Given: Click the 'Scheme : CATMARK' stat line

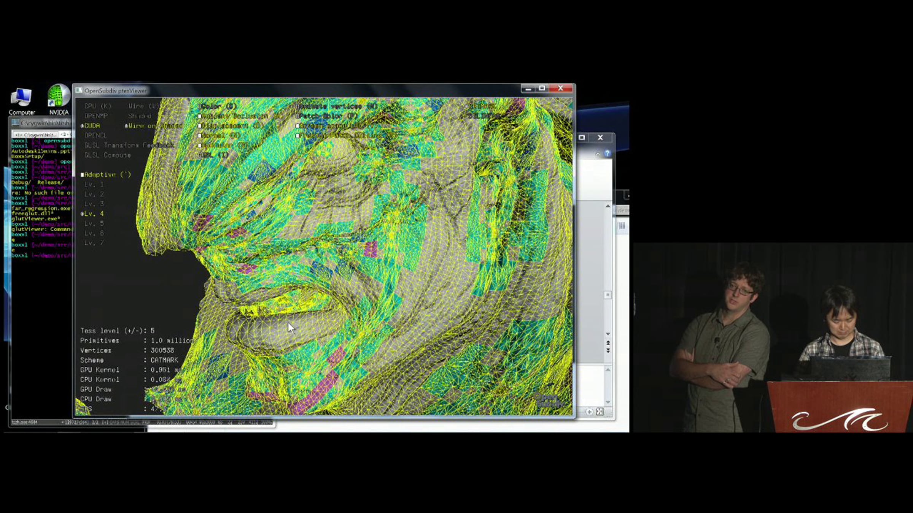Looking at the screenshot, I should (129, 360).
